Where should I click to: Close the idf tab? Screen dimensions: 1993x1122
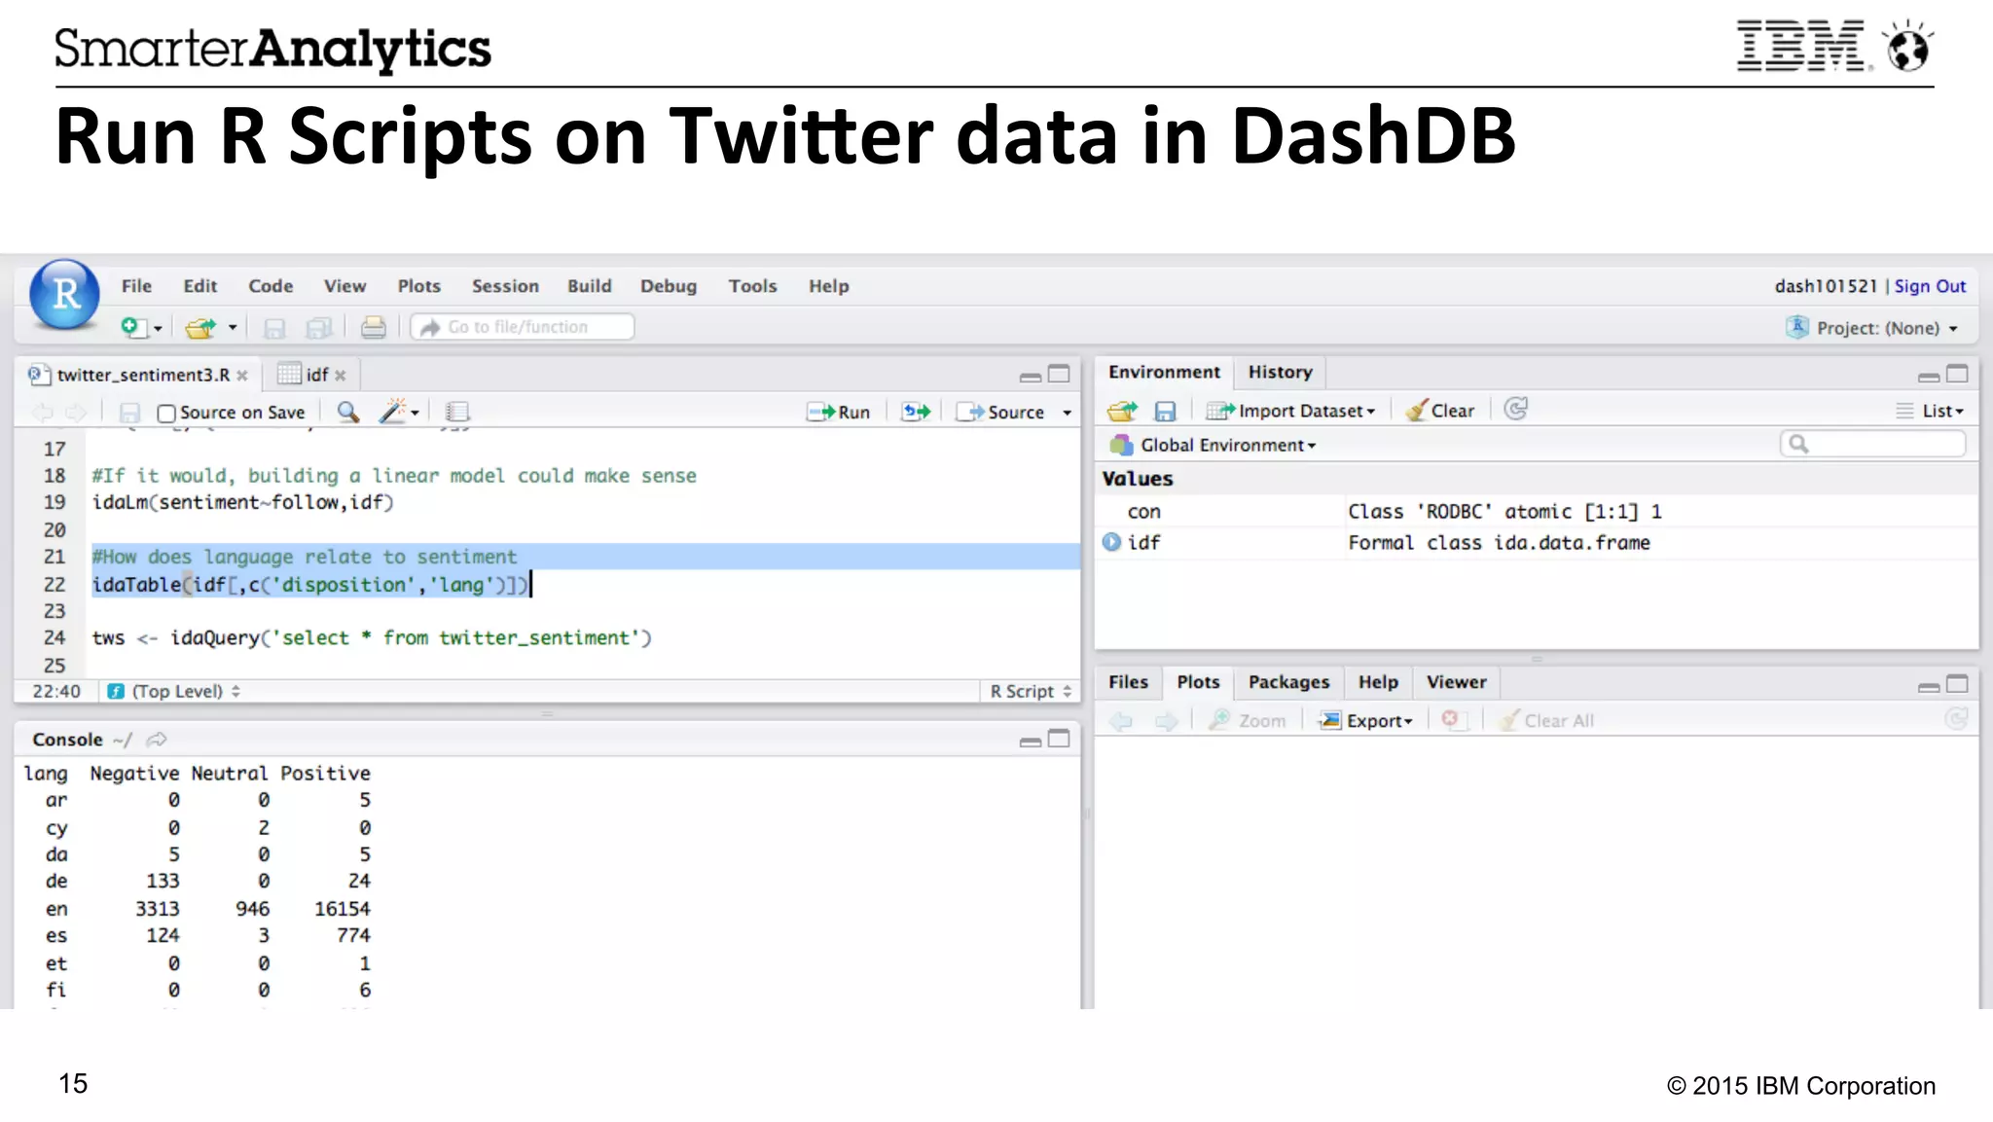point(341,376)
